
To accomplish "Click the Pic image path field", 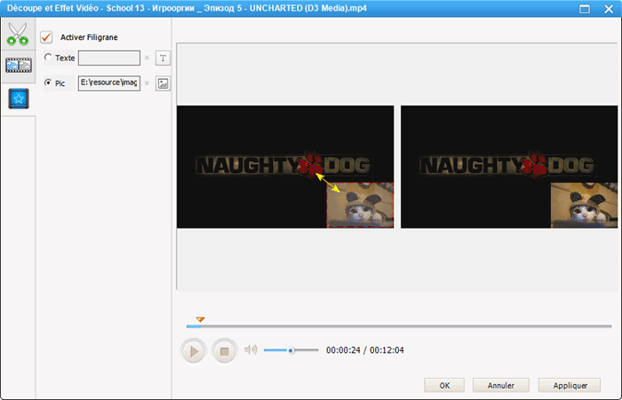I will pos(109,82).
